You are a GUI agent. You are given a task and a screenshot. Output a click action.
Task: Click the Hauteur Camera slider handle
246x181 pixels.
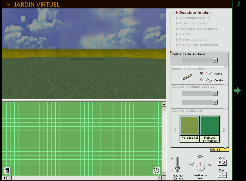click(x=177, y=168)
